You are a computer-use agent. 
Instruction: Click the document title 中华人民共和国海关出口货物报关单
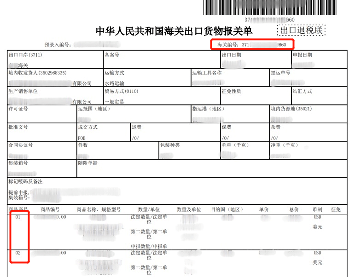tap(174, 31)
